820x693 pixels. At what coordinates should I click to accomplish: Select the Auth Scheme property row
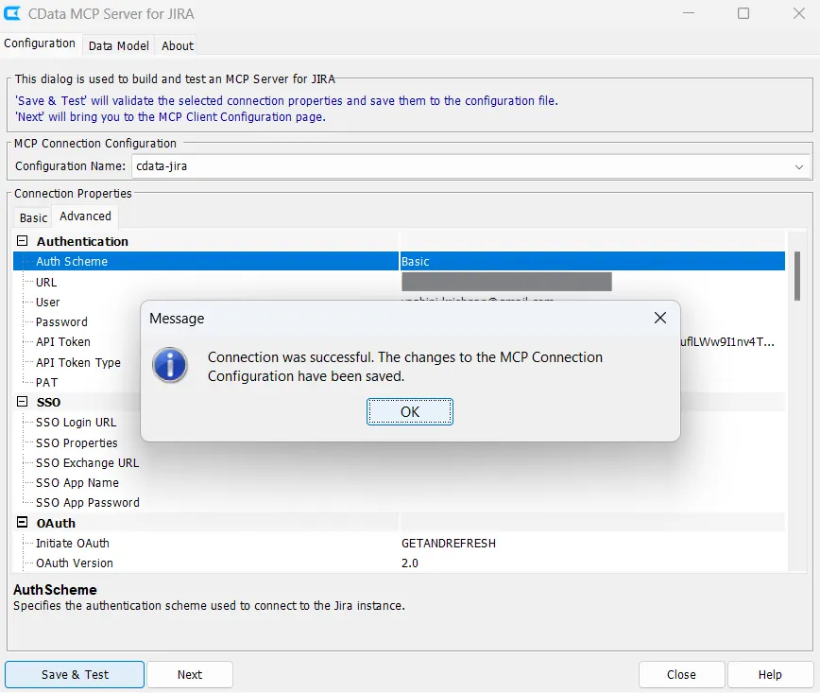72,262
